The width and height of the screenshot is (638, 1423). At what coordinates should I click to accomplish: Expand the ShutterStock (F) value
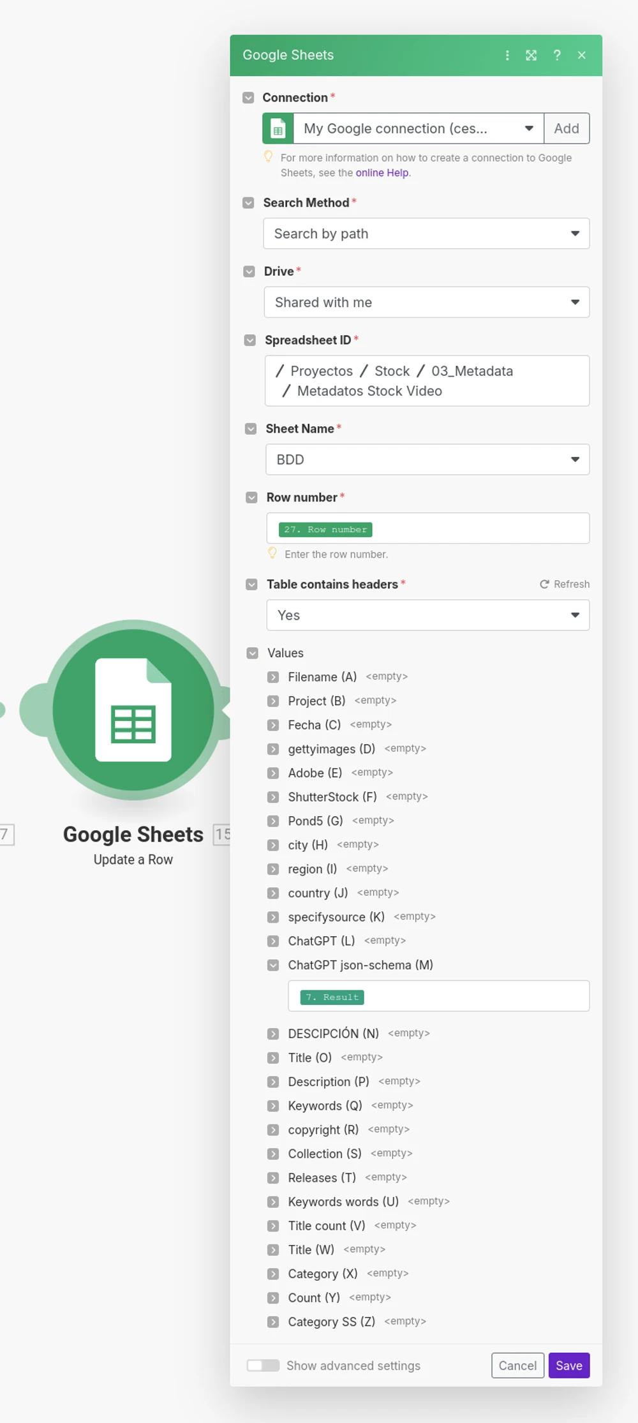273,798
